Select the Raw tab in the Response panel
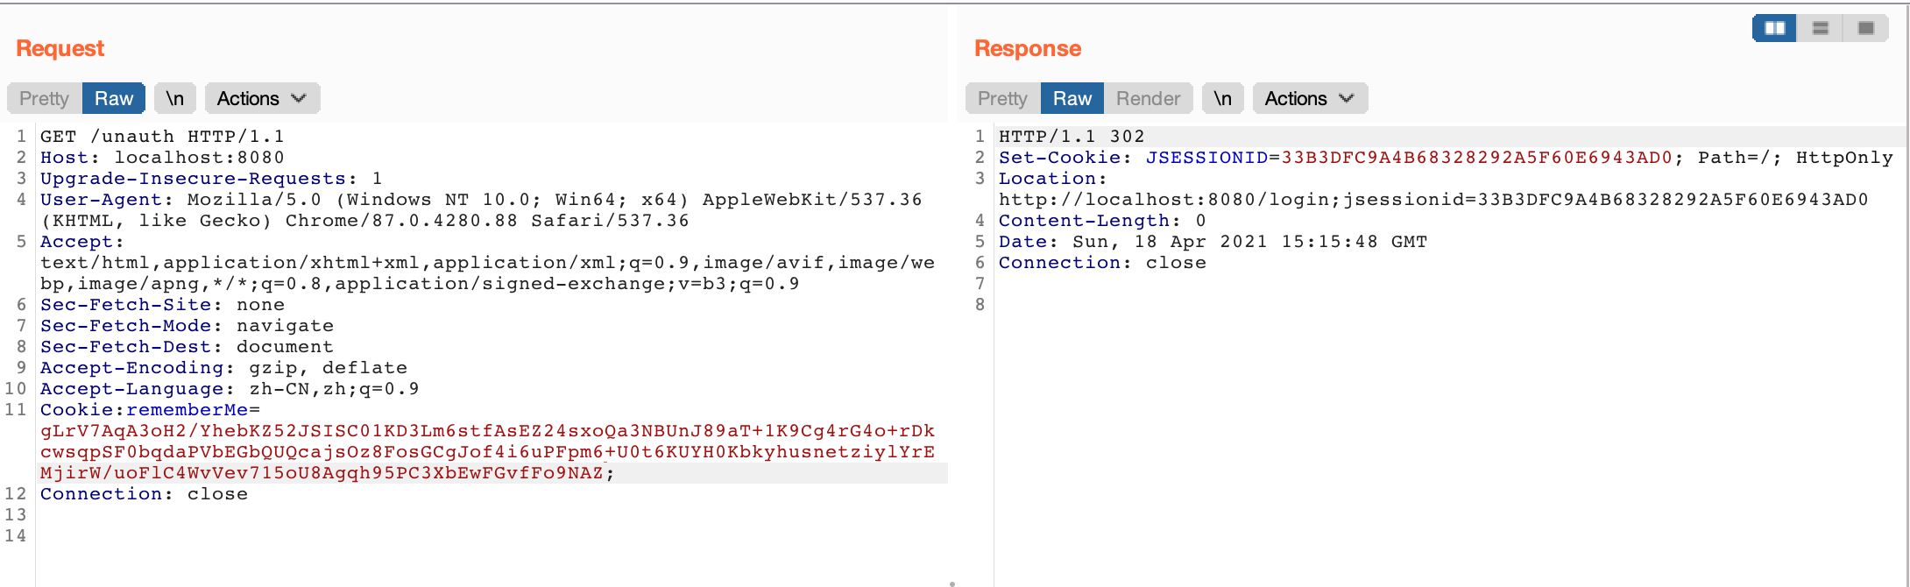The image size is (1910, 587). point(1072,98)
